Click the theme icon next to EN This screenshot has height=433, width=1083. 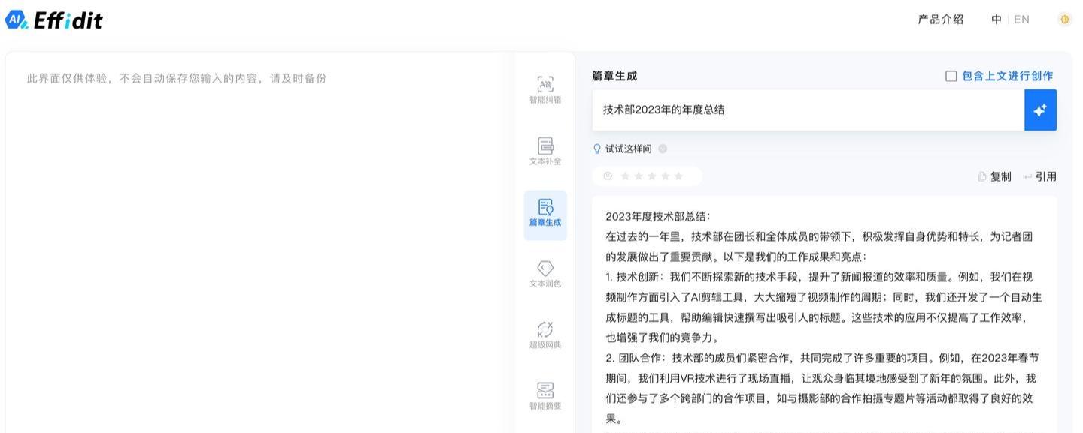(1064, 20)
